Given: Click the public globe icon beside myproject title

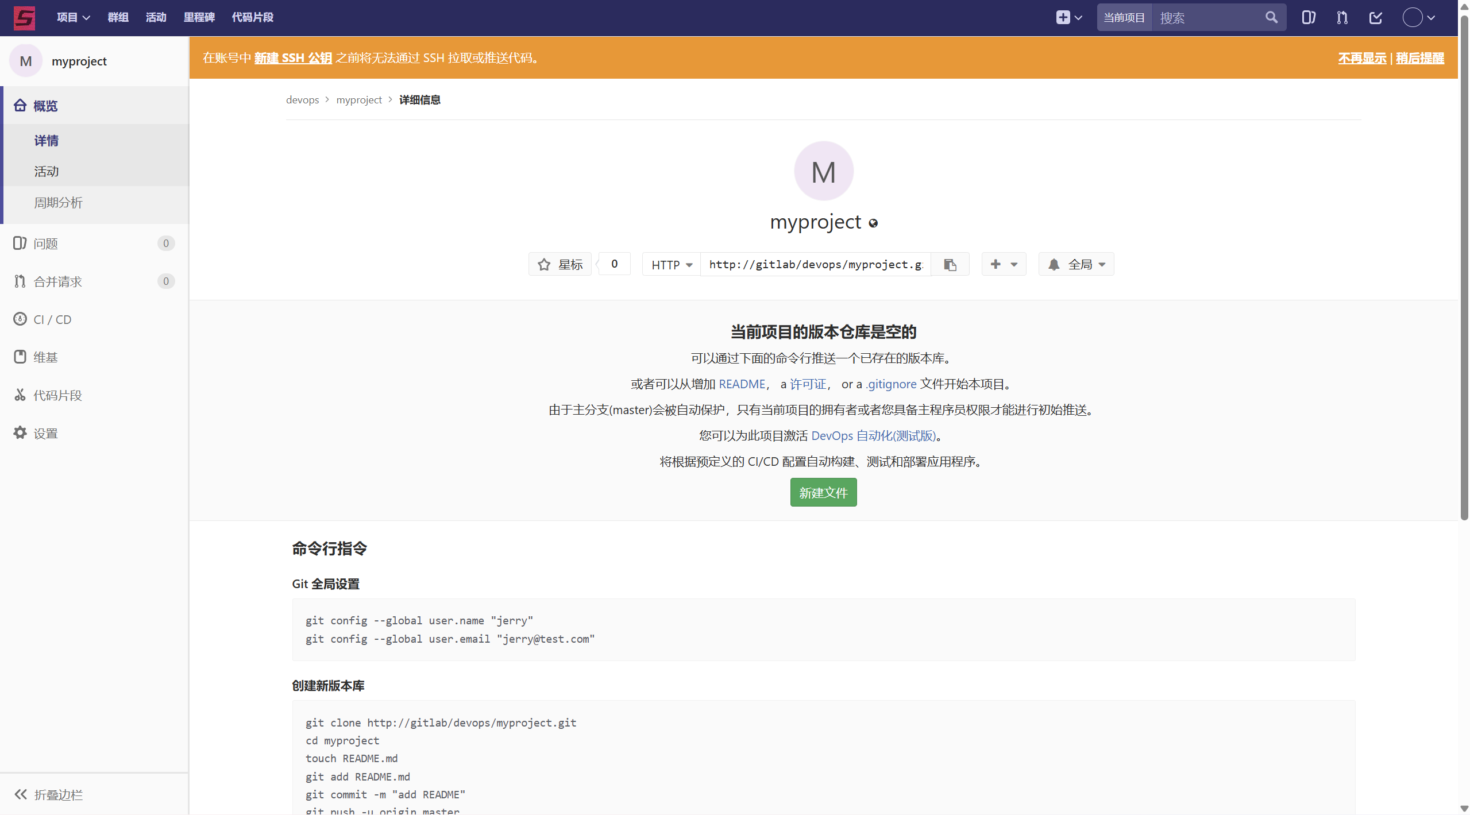Looking at the screenshot, I should tap(873, 223).
